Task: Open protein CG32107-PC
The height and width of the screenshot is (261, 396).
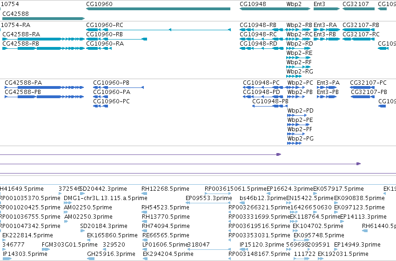Action: click(368, 83)
